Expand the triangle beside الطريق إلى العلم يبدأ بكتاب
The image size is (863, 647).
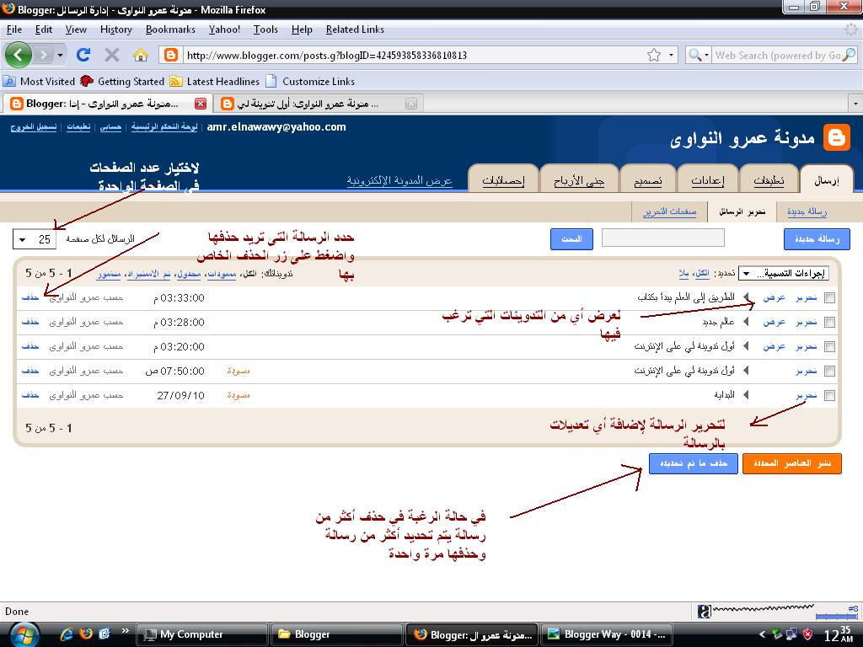tap(747, 297)
